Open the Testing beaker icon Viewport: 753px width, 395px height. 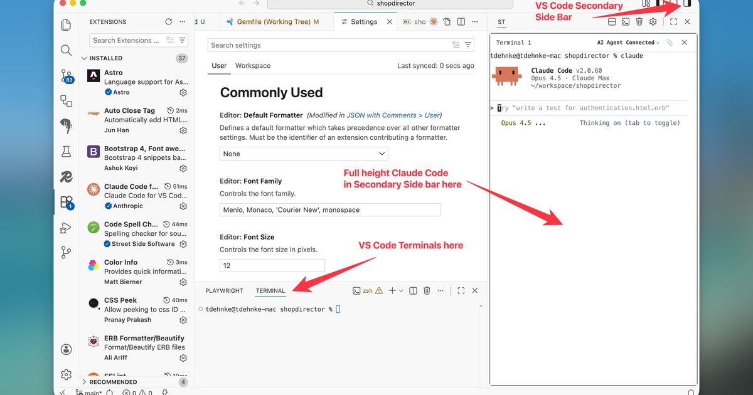(x=66, y=151)
